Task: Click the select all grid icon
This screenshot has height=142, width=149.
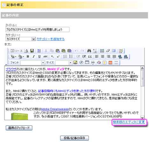Action: point(102,51)
